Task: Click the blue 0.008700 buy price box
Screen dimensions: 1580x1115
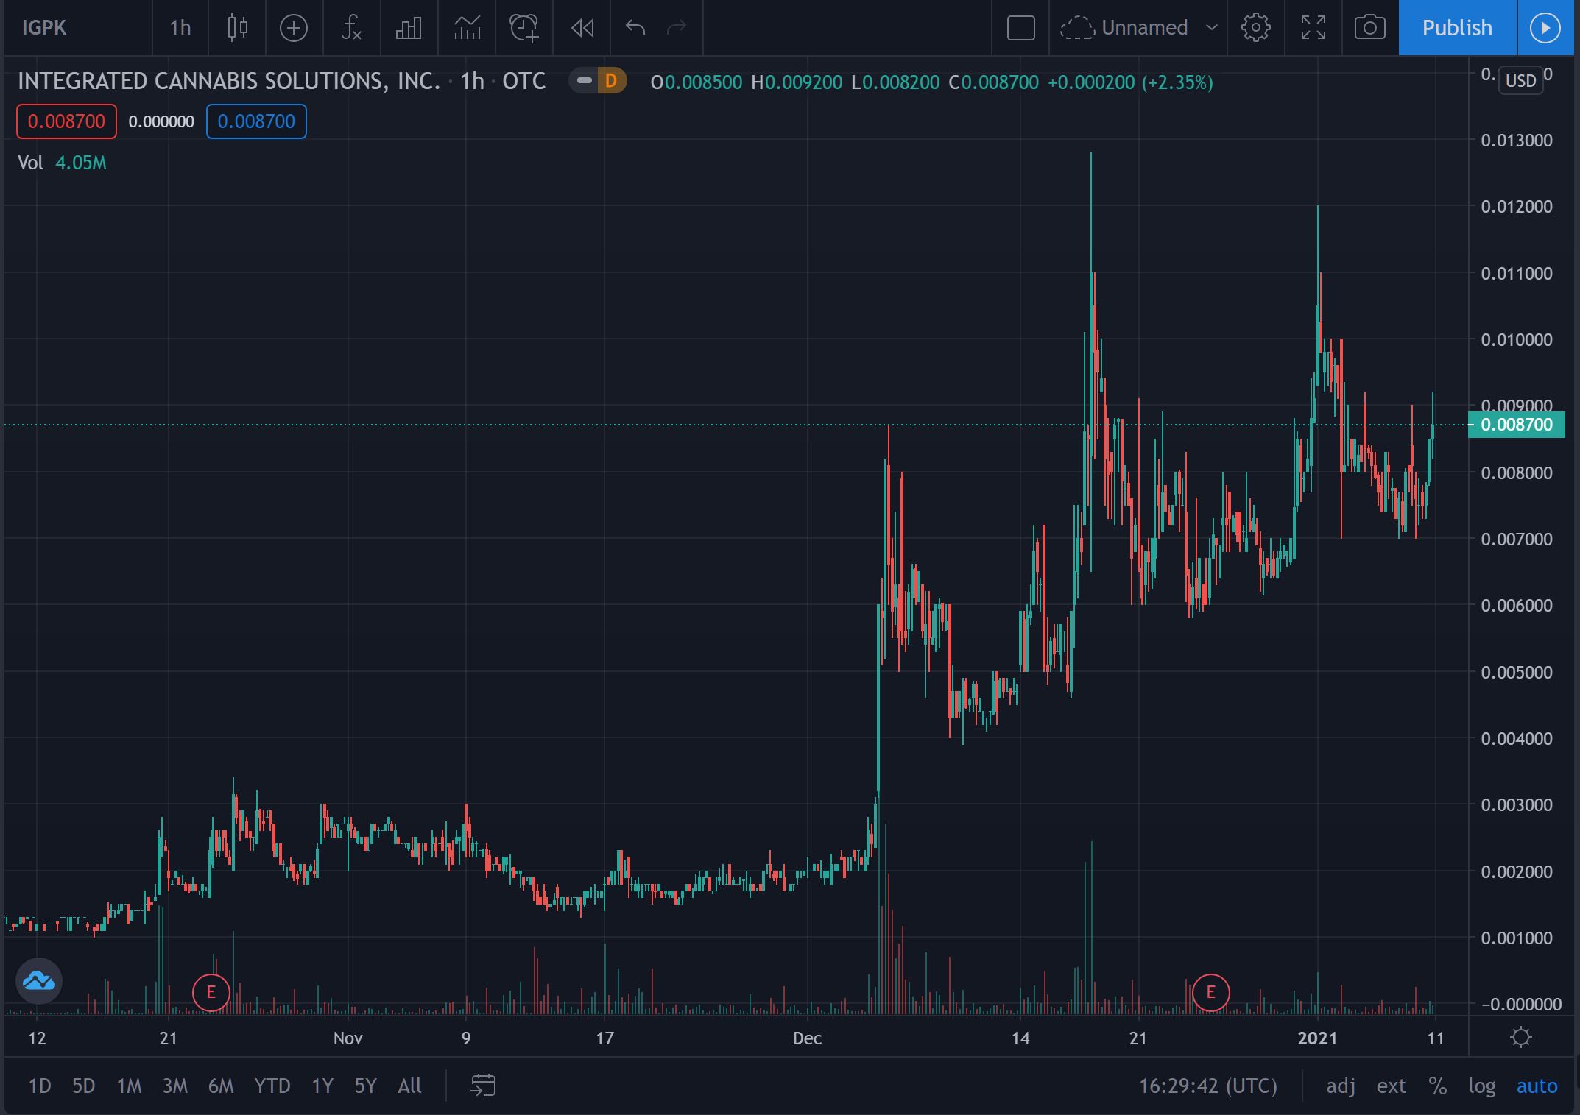Action: point(256,121)
